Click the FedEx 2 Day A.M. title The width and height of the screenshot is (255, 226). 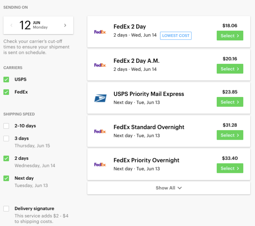(136, 61)
